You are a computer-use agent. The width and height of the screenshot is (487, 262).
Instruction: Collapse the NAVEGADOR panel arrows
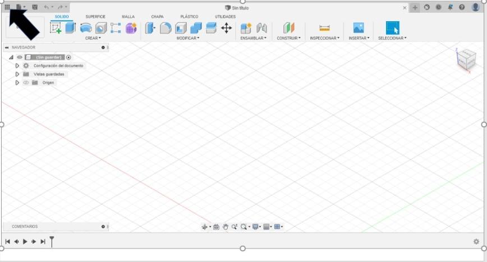tap(7, 48)
